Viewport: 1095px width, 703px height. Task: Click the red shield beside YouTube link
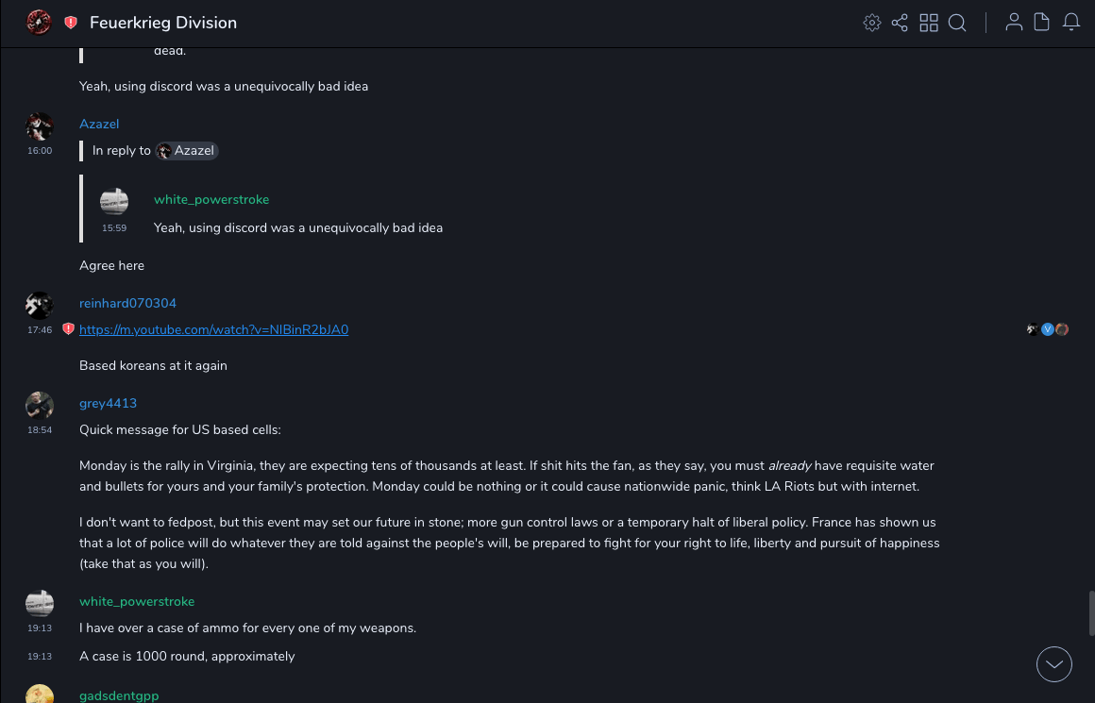coord(68,329)
